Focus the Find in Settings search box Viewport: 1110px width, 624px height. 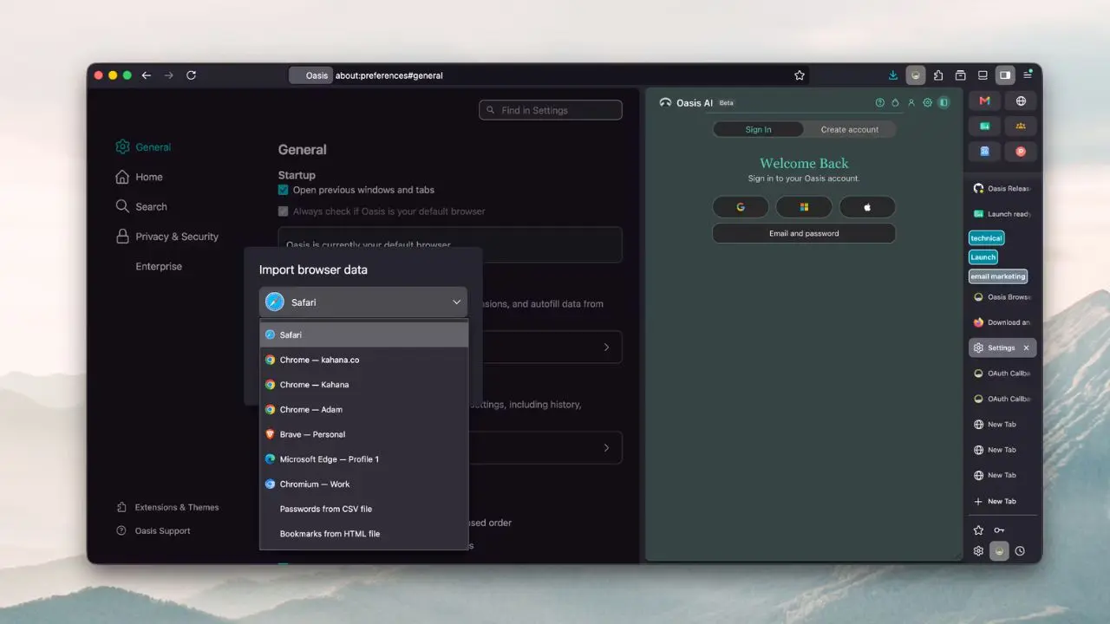(551, 110)
